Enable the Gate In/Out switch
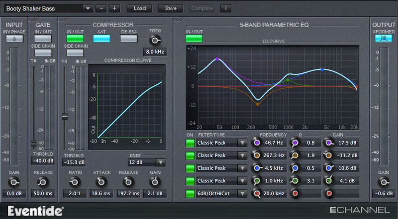The image size is (398, 219). 43,38
